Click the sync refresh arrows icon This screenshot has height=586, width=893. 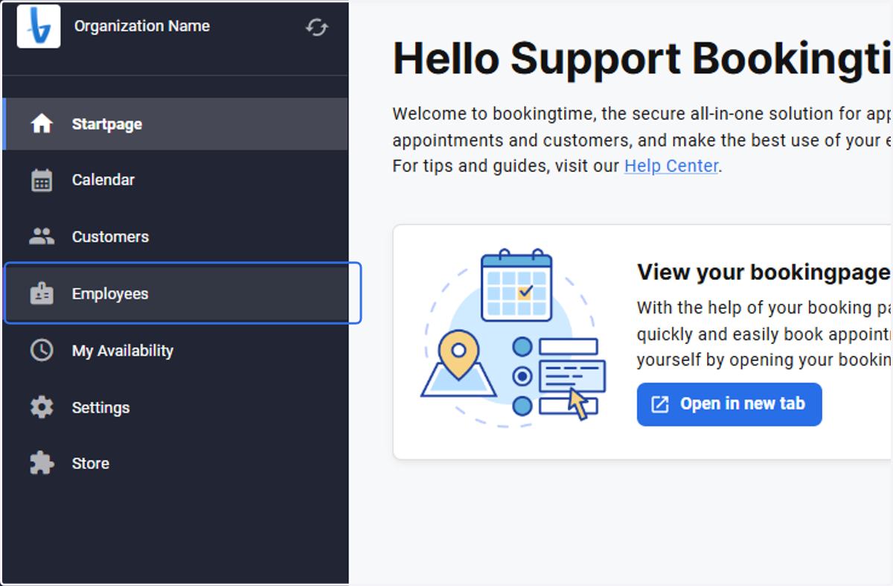point(317,28)
